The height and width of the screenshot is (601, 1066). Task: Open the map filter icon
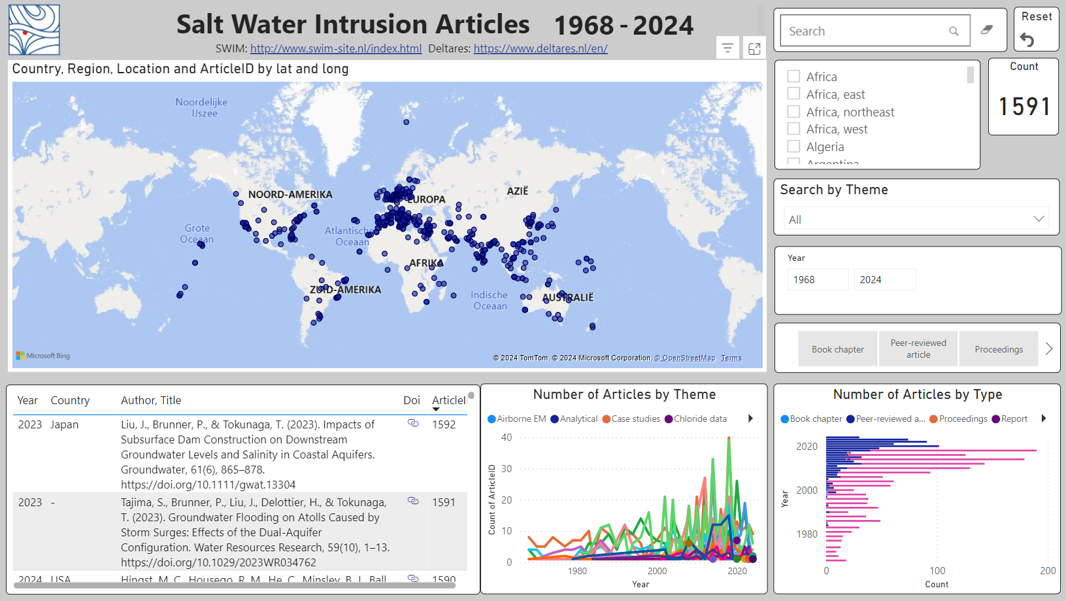point(727,48)
